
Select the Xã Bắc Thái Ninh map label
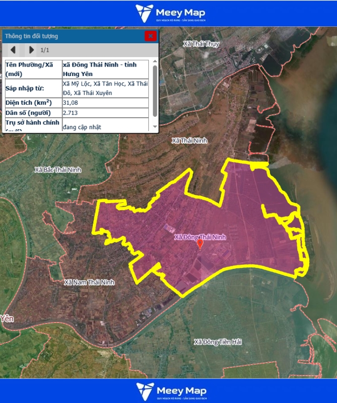tap(58, 170)
